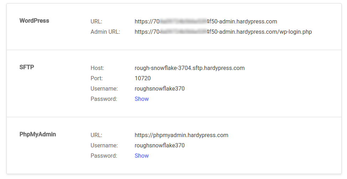
Task: Click the SFTP section heading
Action: coord(27,67)
